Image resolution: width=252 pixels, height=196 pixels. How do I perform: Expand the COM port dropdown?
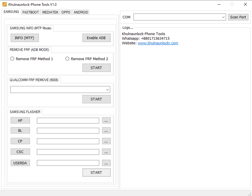tap(223, 17)
